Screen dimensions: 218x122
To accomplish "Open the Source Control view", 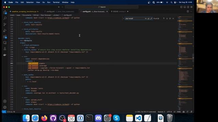I will click(x=5, y=24).
